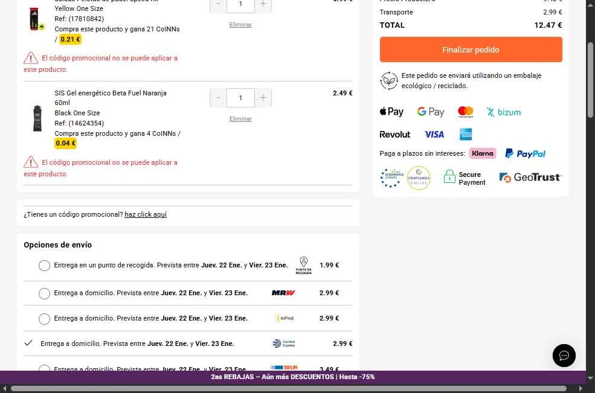The height and width of the screenshot is (393, 595).
Task: Click the 2as REBAJAS promotional banner
Action: (293, 377)
